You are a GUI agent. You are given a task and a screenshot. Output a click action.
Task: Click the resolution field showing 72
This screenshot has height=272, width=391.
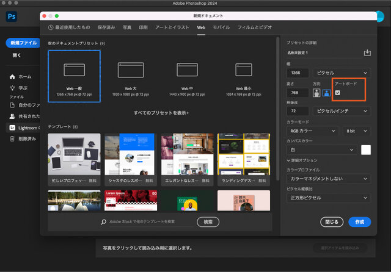(x=298, y=111)
